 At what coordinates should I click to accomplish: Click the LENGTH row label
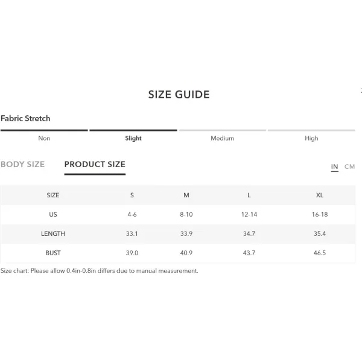tap(53, 233)
